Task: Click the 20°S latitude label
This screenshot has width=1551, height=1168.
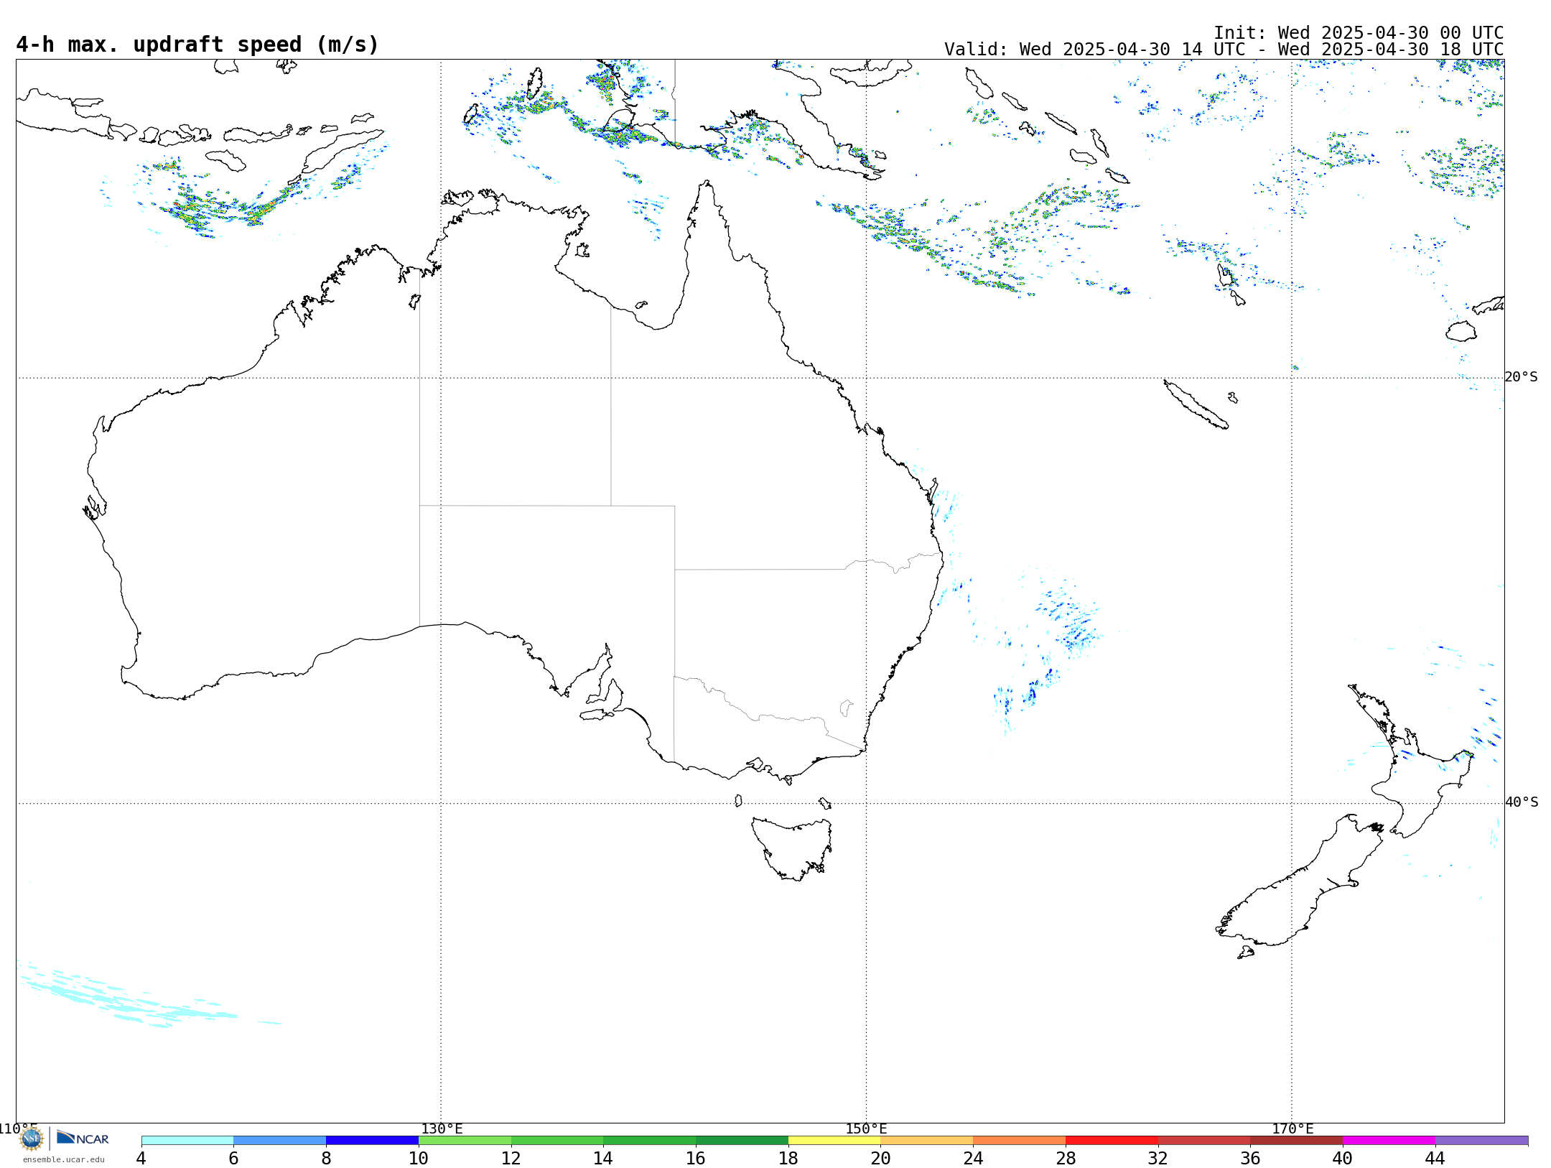Action: point(1521,377)
